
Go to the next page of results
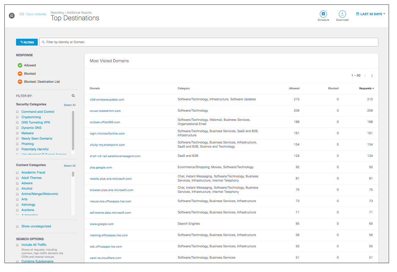coord(372,76)
